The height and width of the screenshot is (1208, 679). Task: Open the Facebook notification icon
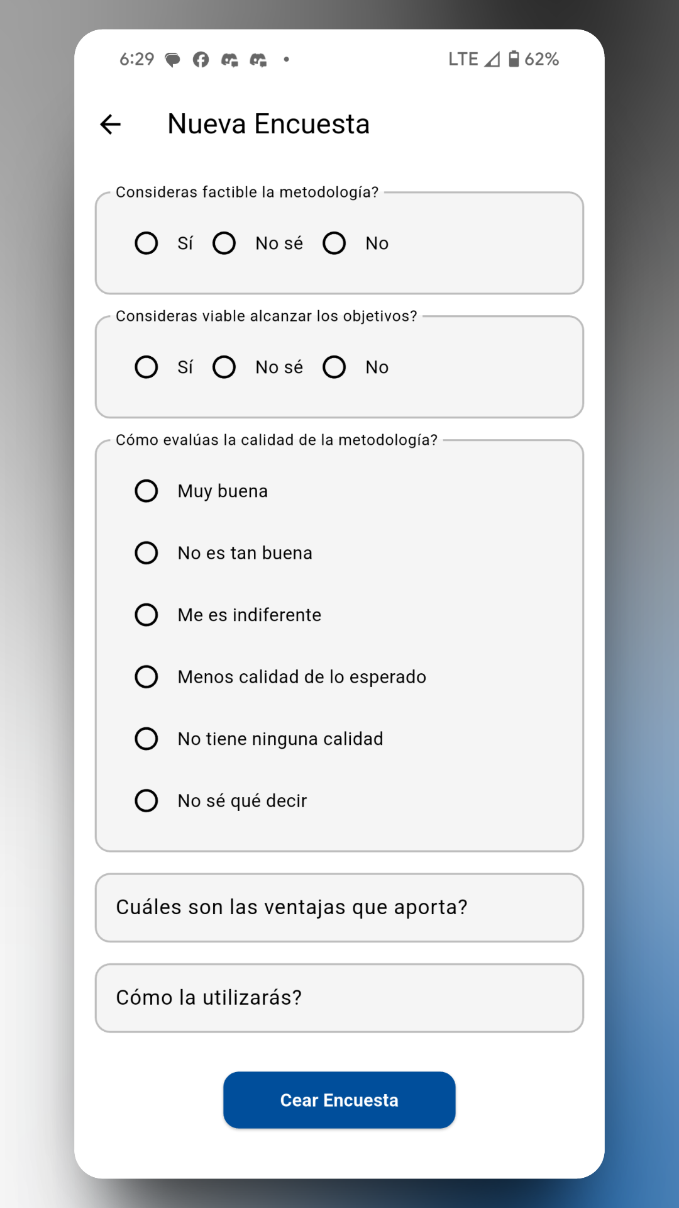(201, 60)
